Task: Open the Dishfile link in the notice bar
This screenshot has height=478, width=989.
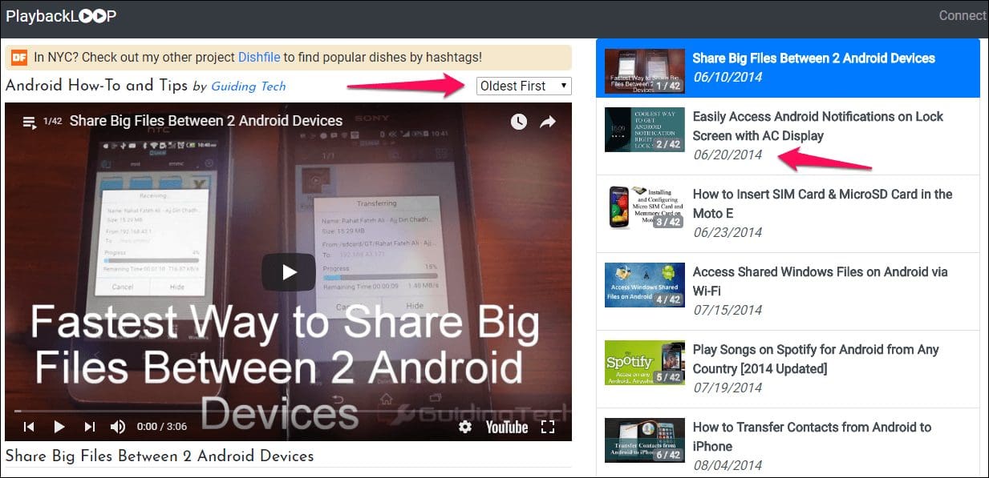Action: (x=258, y=57)
